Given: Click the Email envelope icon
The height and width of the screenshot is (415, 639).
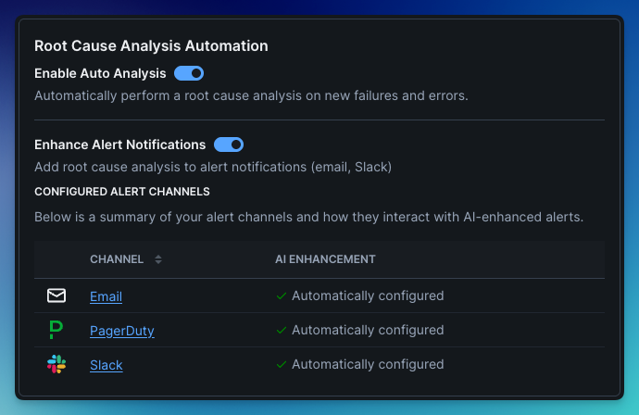Looking at the screenshot, I should (x=56, y=296).
